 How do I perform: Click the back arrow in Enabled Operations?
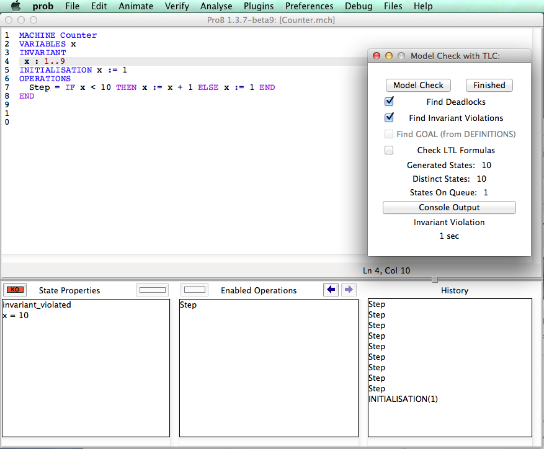[331, 290]
